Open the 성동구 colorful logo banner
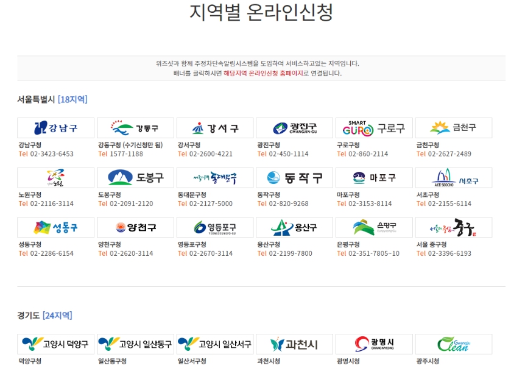The image size is (511, 374). [55, 227]
